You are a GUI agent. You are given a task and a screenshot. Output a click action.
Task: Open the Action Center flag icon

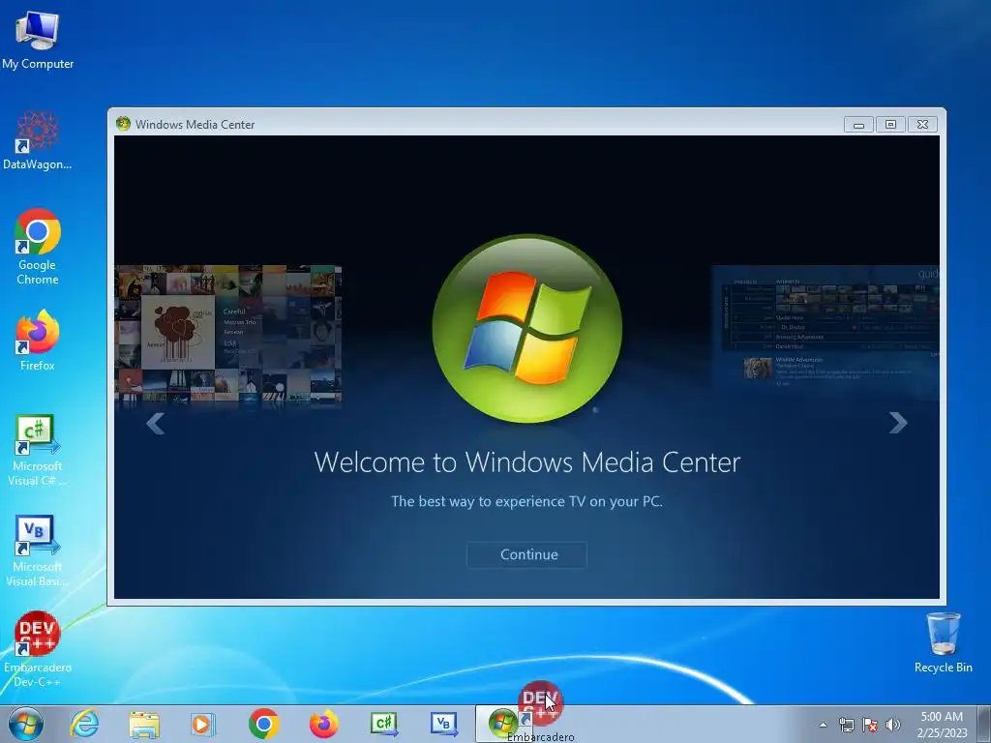[x=870, y=725]
